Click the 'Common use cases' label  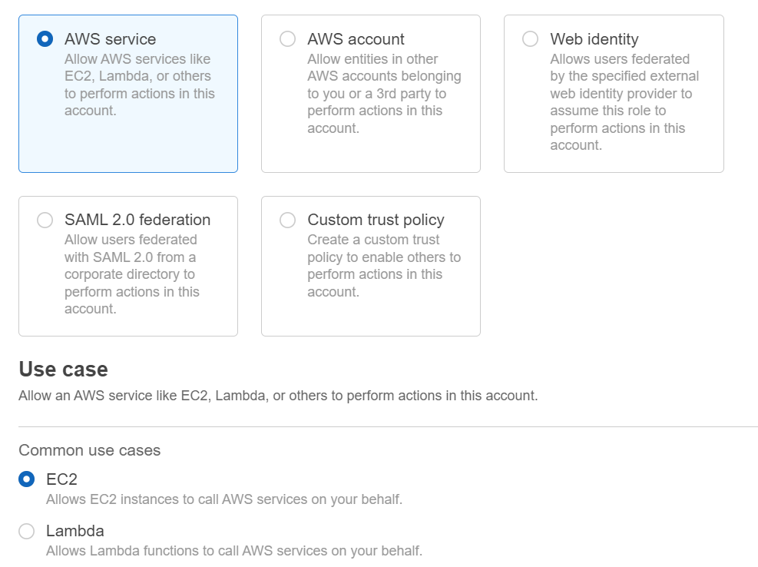(x=89, y=450)
